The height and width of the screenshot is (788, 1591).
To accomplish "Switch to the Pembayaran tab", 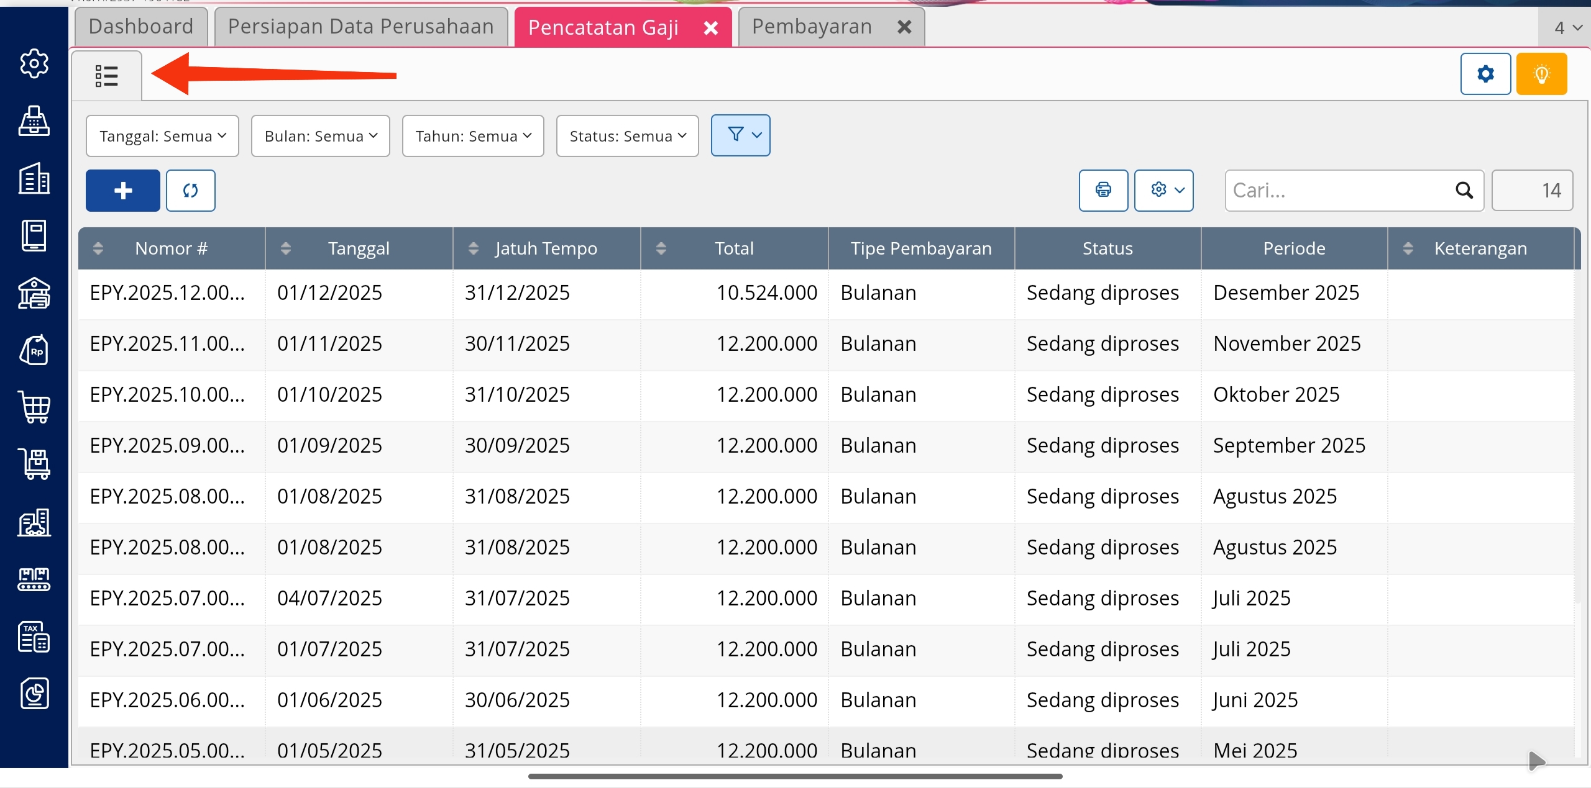I will coord(812,27).
